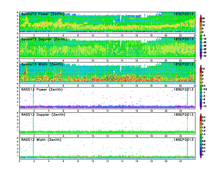Click the 18SEP2013 date in Spano13 Doppler panel
224x173 pixels.
coord(184,39)
